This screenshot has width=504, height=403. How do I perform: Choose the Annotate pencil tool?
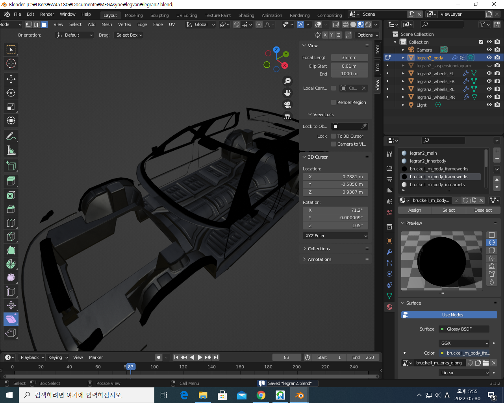point(11,137)
